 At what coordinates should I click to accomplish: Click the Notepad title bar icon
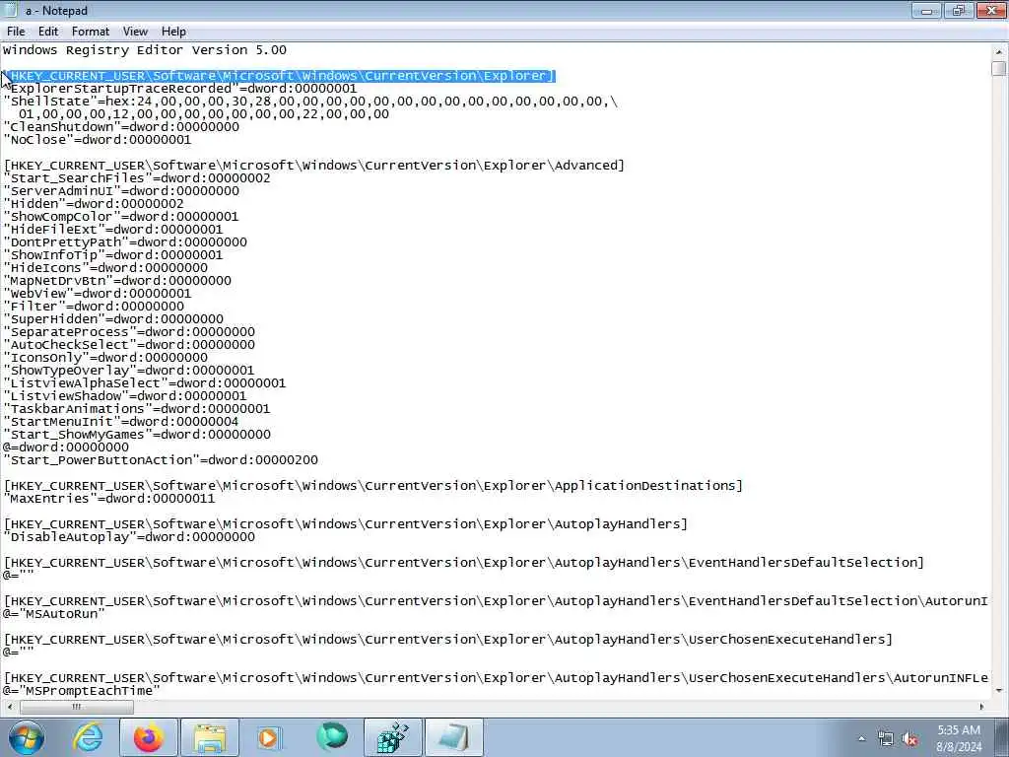(x=11, y=10)
